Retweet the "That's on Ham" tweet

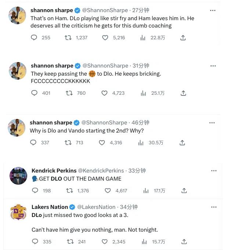coord(68,37)
